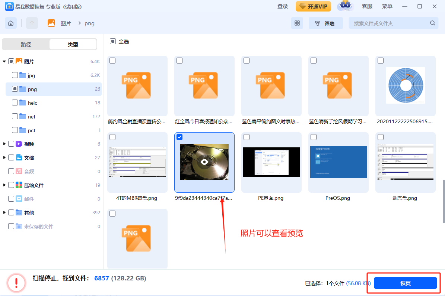
Task: Expand the 视频 category
Action: (x=4, y=144)
